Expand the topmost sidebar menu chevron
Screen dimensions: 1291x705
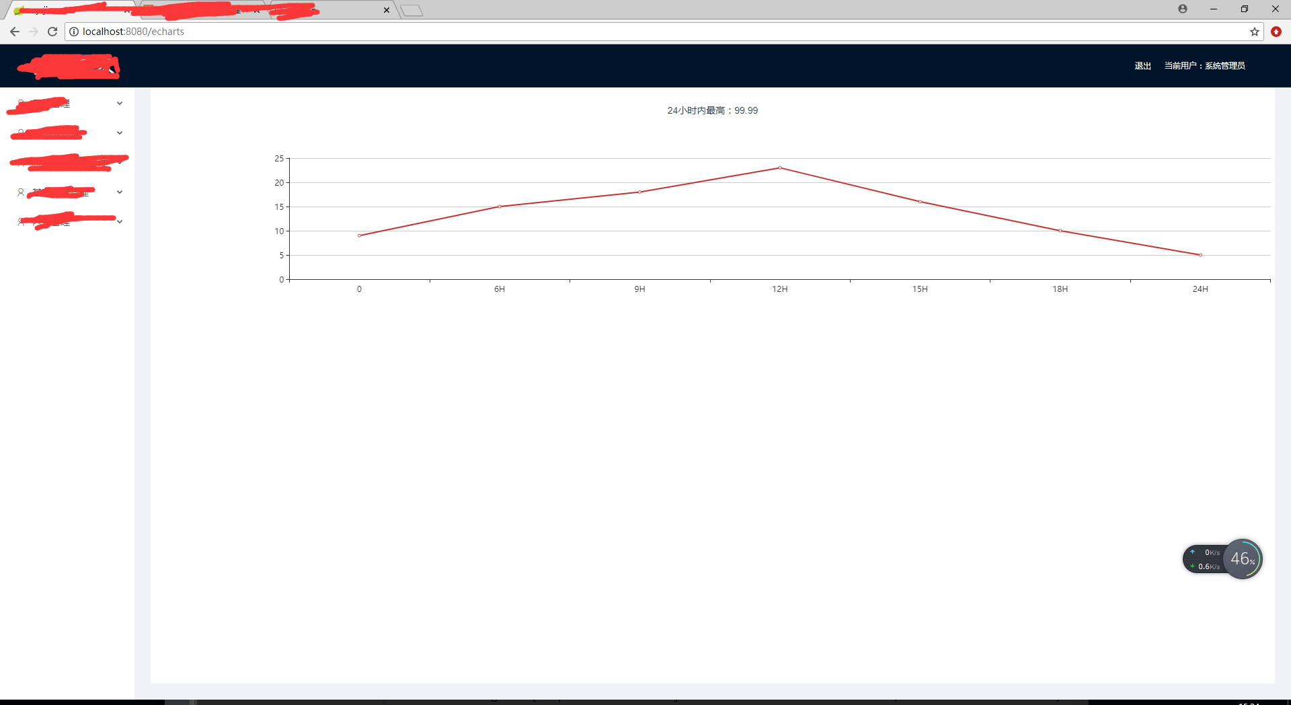(120, 104)
